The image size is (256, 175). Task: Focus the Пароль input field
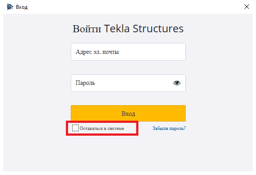point(128,83)
